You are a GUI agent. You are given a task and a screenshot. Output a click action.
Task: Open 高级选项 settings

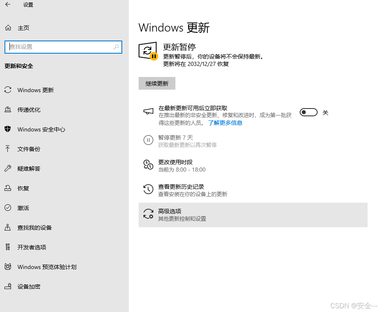tap(253, 215)
